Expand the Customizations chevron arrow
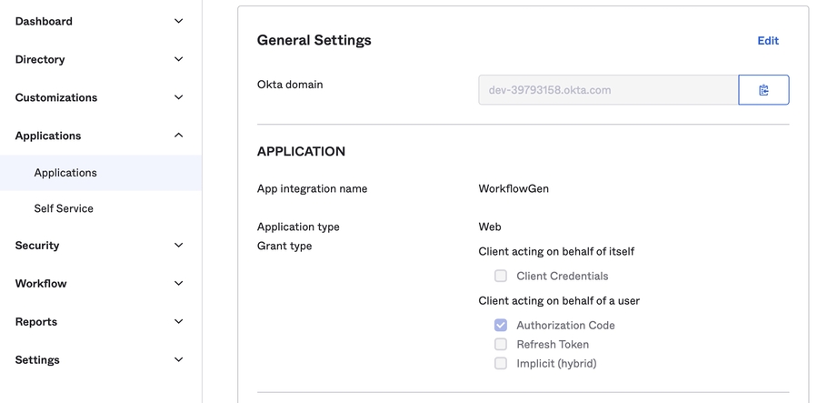Viewport: 818px width, 403px height. [x=178, y=97]
